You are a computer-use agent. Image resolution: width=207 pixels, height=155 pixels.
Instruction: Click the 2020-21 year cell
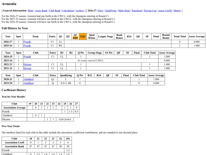point(8,79)
